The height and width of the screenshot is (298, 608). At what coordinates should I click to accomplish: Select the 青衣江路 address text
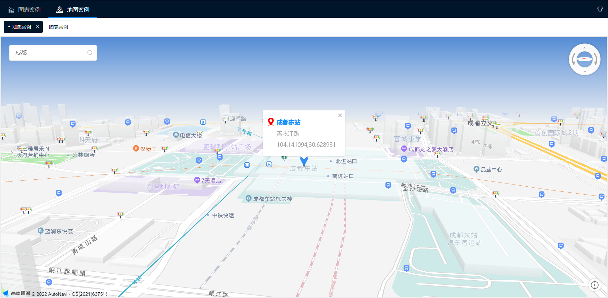pos(288,134)
